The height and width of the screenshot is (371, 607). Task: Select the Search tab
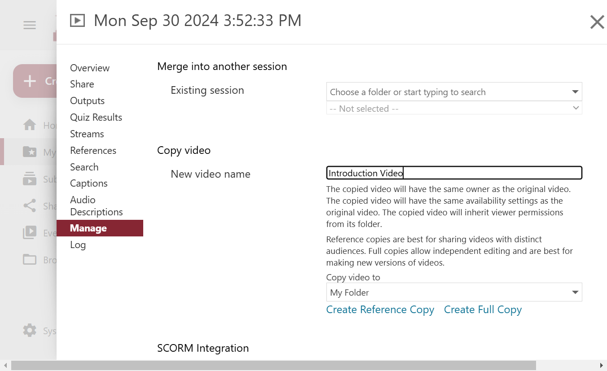pos(84,167)
